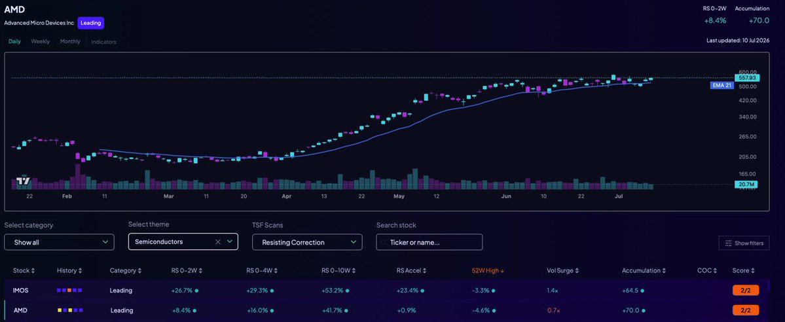785x322 pixels.
Task: Sort by Score column header
Action: [x=744, y=270]
